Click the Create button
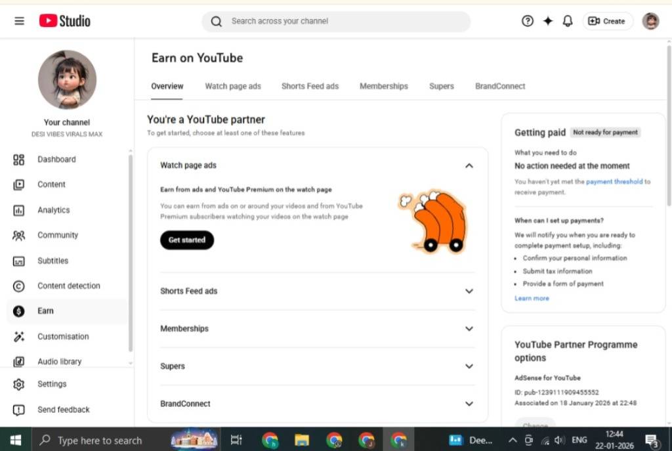The image size is (672, 451). coord(607,21)
